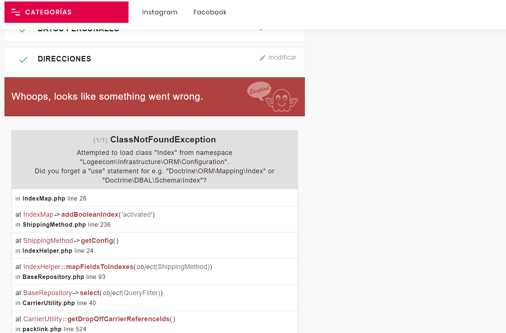Click the CarrierUtility class name

43,319
